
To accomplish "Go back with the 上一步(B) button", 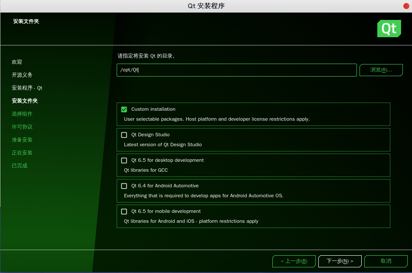I will click(x=294, y=261).
